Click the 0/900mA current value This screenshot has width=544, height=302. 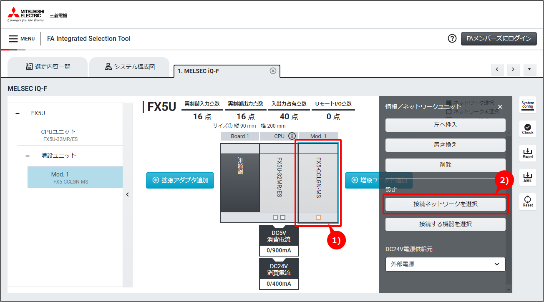click(x=279, y=251)
